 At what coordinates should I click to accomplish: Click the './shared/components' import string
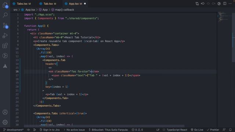[x=82, y=18]
